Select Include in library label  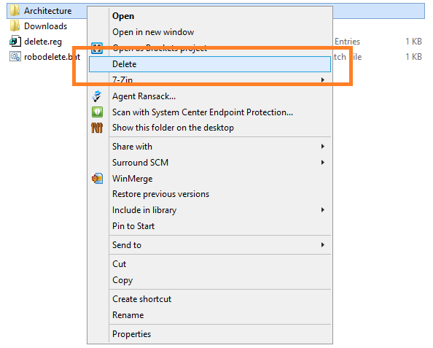[x=144, y=210]
